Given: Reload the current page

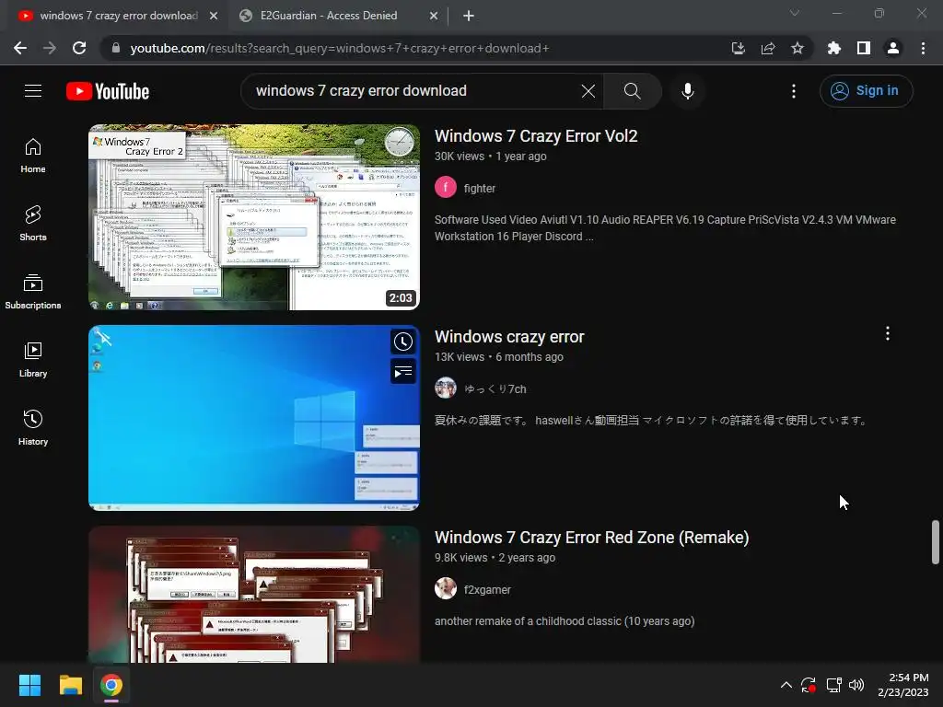Looking at the screenshot, I should point(79,48).
